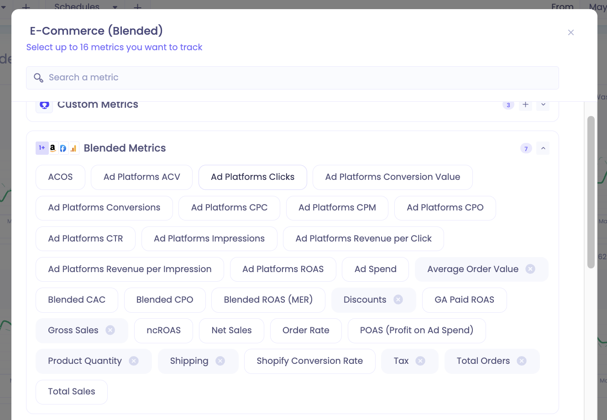Remove Discounts metric with its x icon
607x420 pixels.
pos(398,299)
